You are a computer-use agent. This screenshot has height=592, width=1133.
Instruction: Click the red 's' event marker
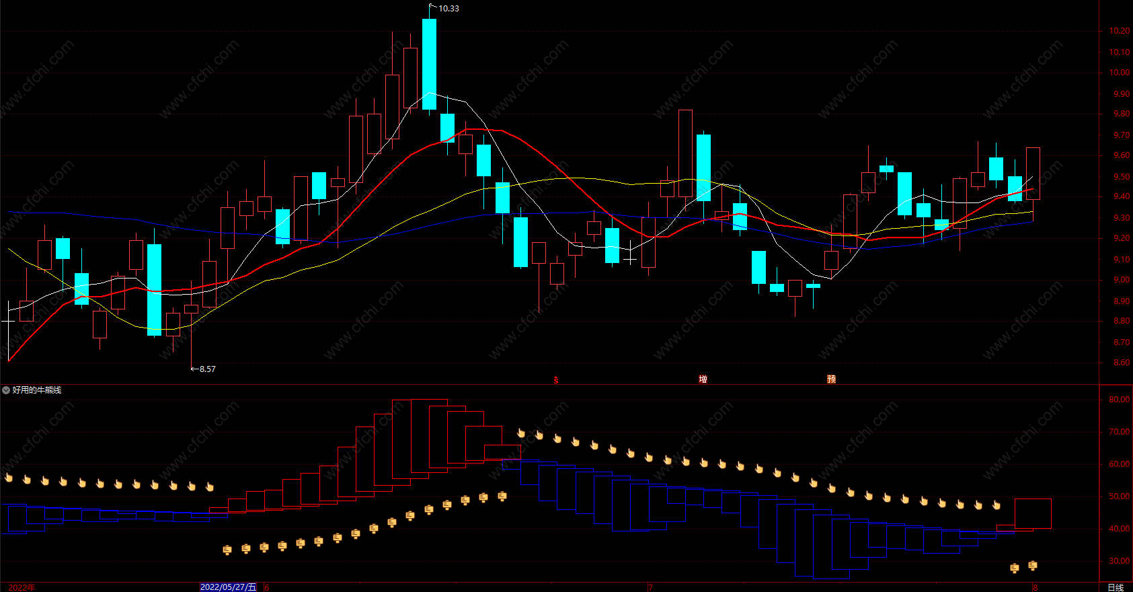pos(555,380)
